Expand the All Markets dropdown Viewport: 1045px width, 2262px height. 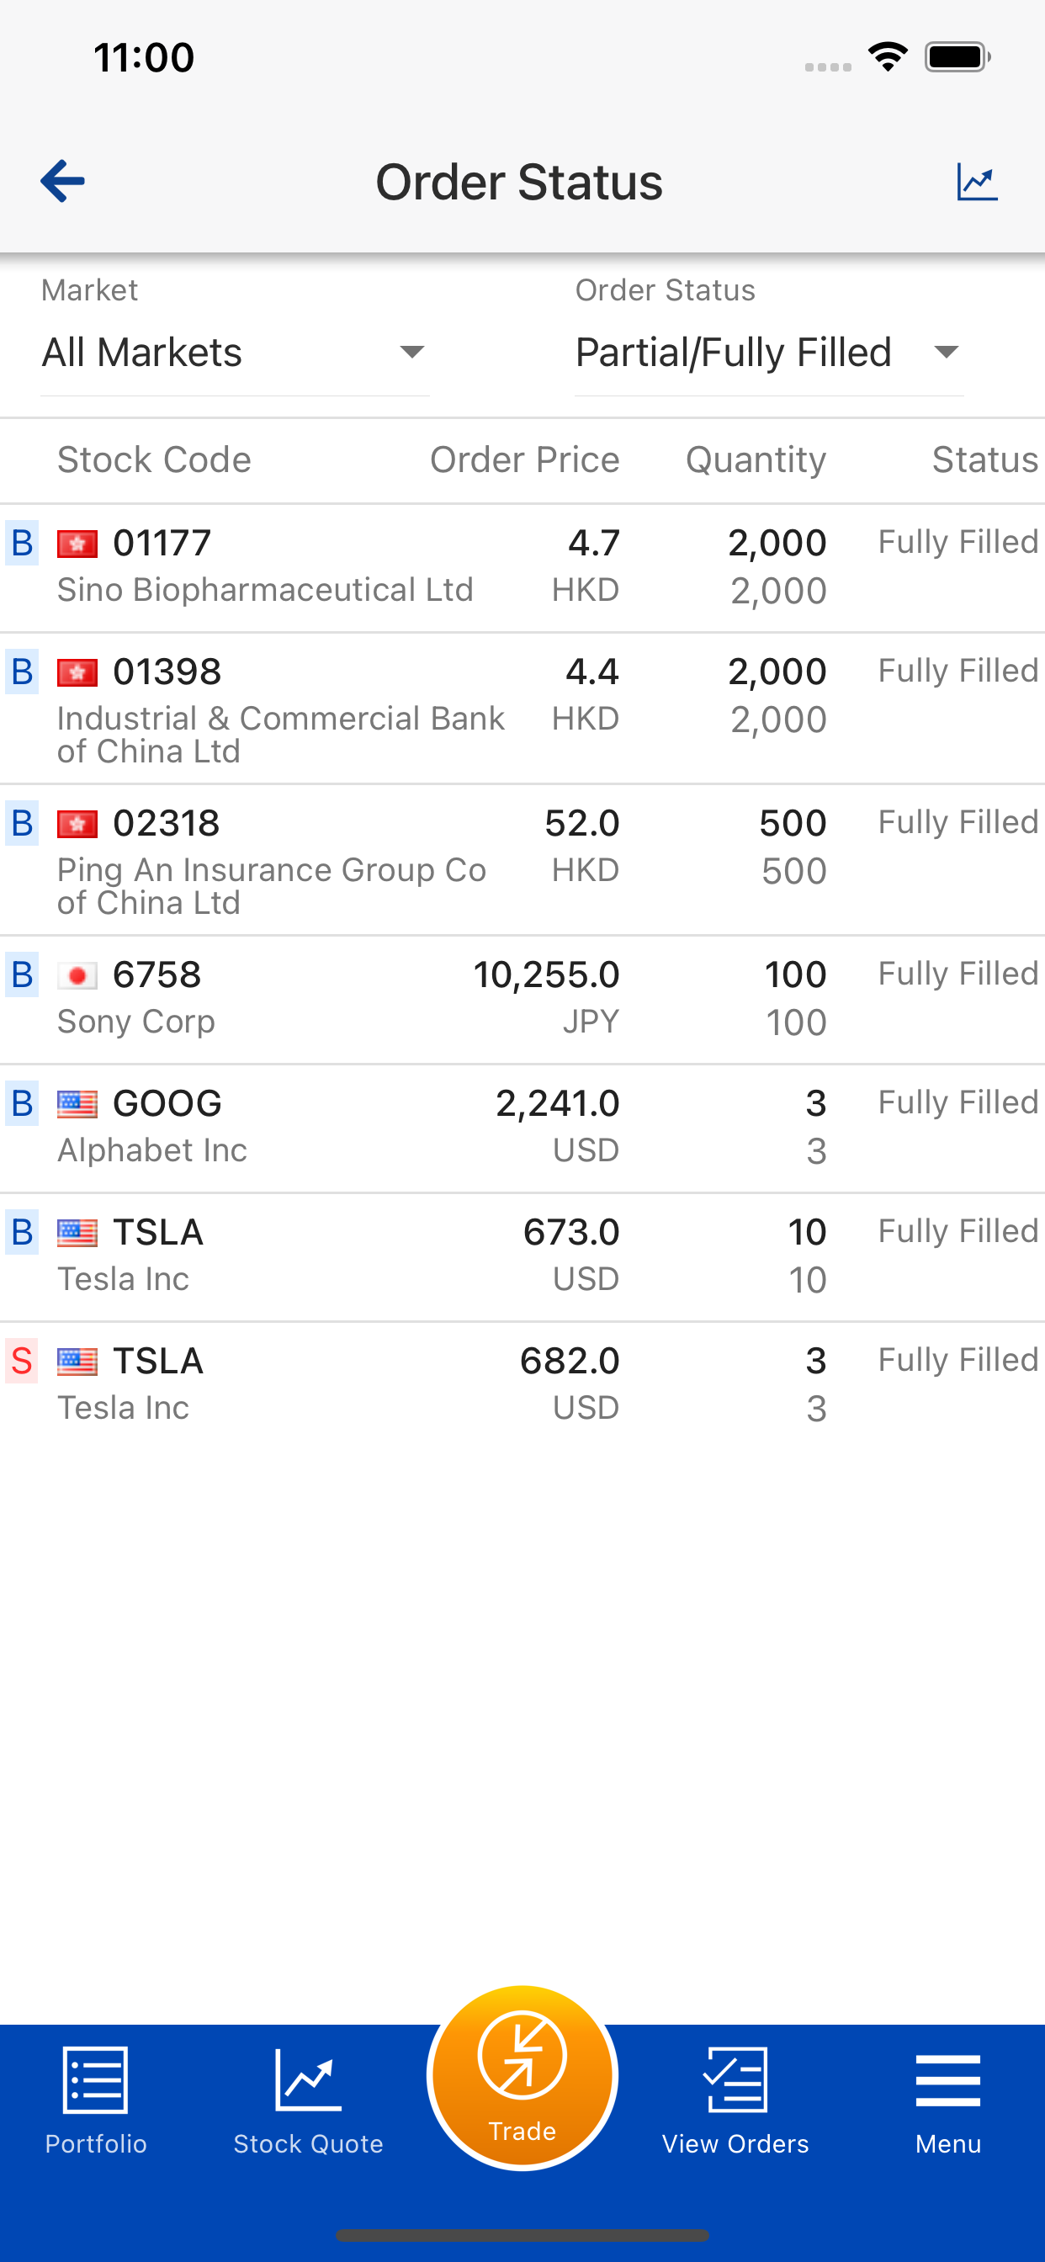coord(235,353)
